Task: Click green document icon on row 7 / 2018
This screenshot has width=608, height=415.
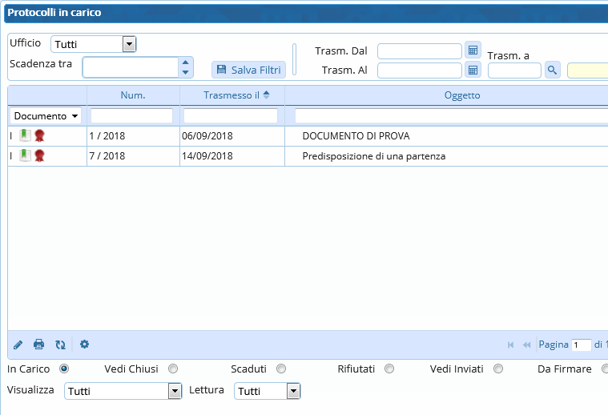Action: [x=25, y=155]
